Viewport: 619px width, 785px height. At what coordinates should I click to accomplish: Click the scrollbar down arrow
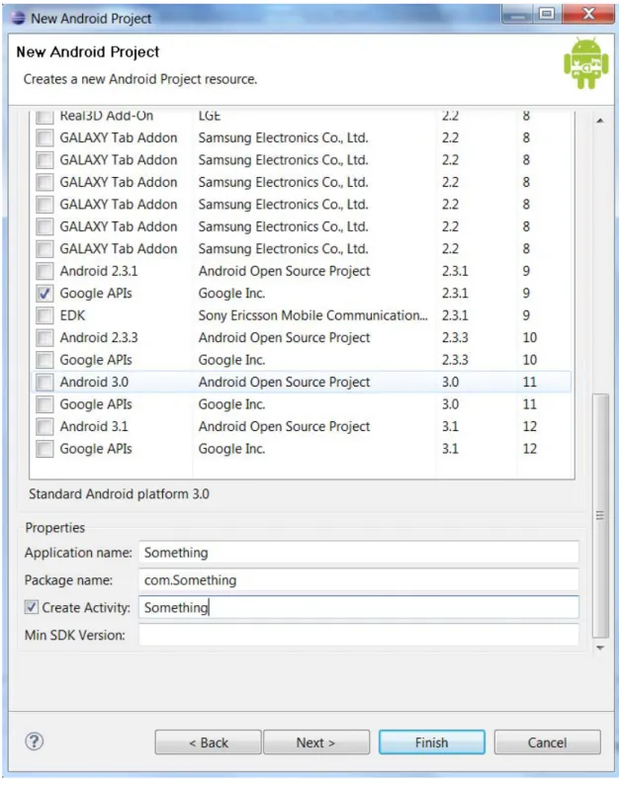coord(600,648)
